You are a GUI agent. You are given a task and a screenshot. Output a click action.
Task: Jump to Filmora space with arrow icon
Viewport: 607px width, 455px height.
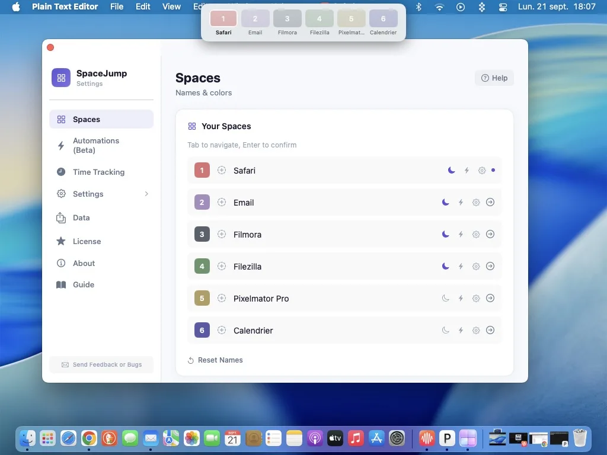[490, 234]
